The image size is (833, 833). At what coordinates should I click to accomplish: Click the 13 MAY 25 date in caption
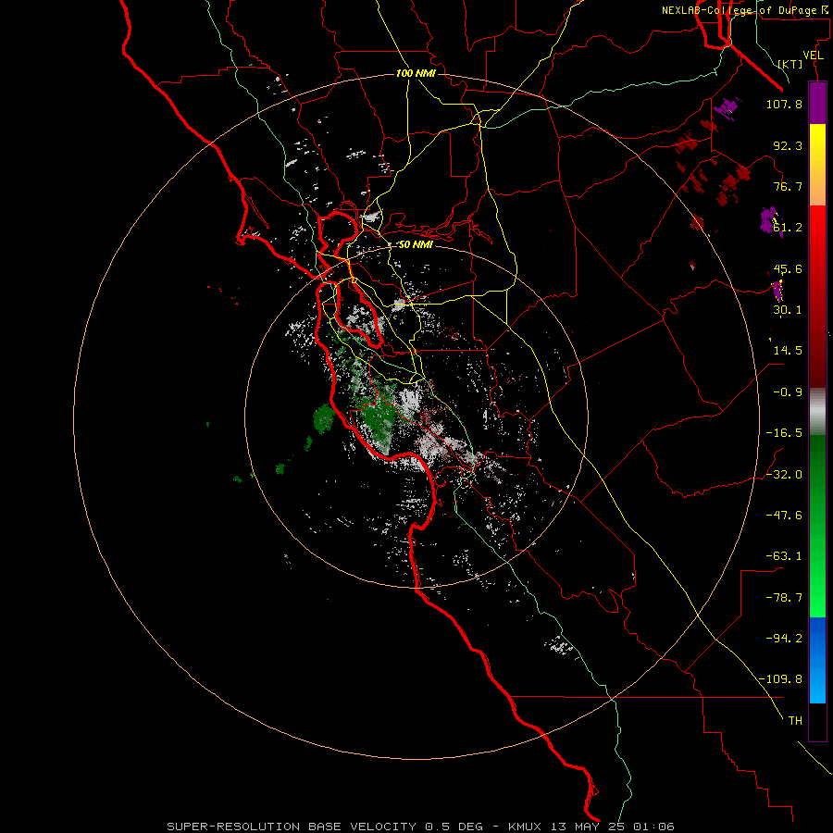tap(589, 827)
